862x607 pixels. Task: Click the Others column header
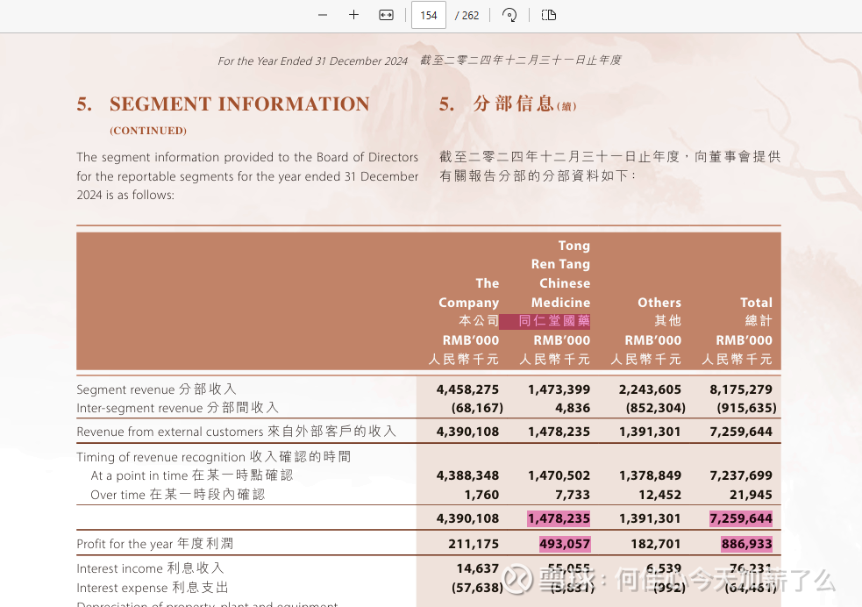(x=659, y=303)
